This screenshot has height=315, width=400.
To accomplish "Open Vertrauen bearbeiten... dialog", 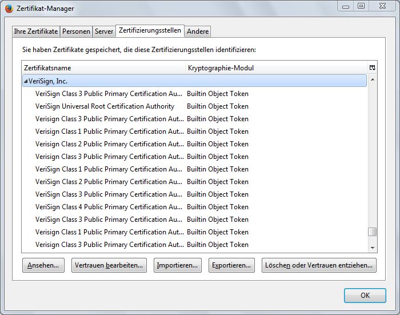I will click(109, 265).
